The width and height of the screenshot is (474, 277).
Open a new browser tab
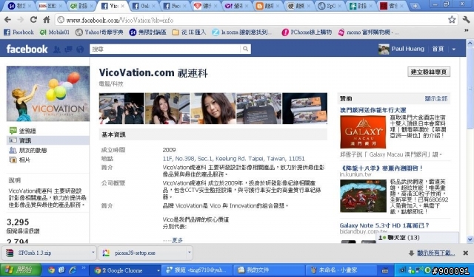click(x=415, y=6)
